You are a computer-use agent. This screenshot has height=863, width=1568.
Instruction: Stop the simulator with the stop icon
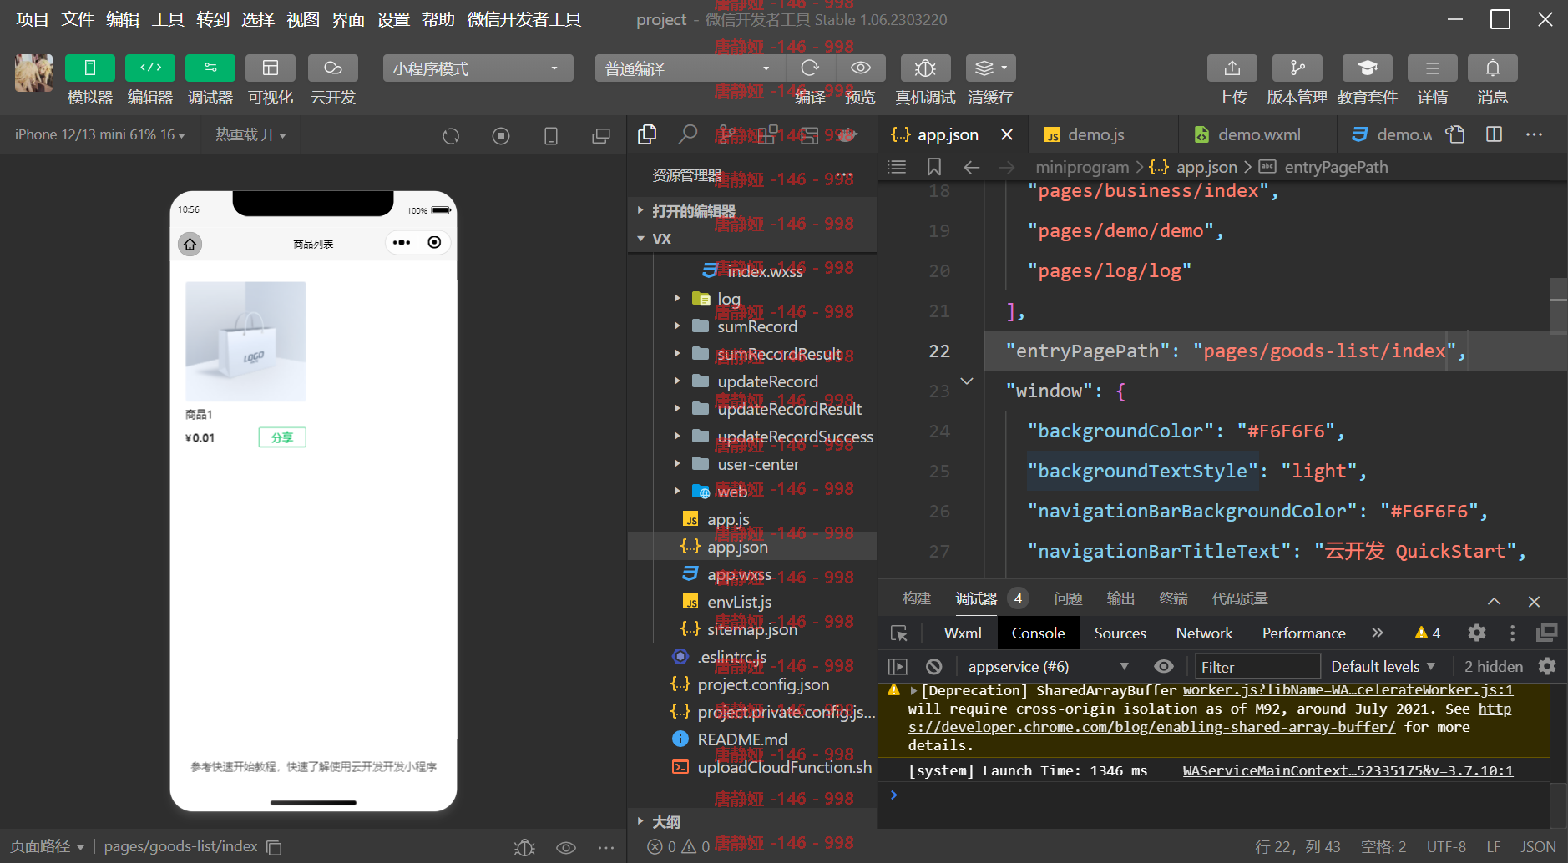click(501, 135)
